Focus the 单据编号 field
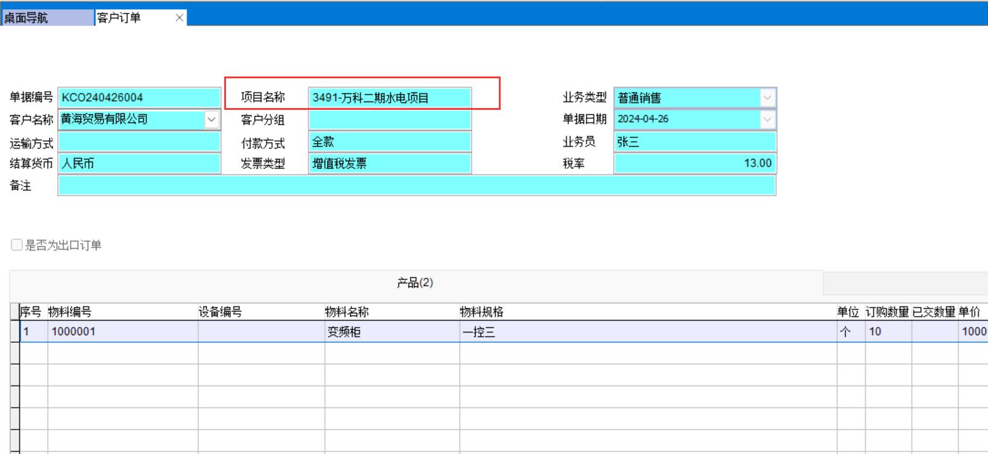This screenshot has width=988, height=454. tap(139, 98)
